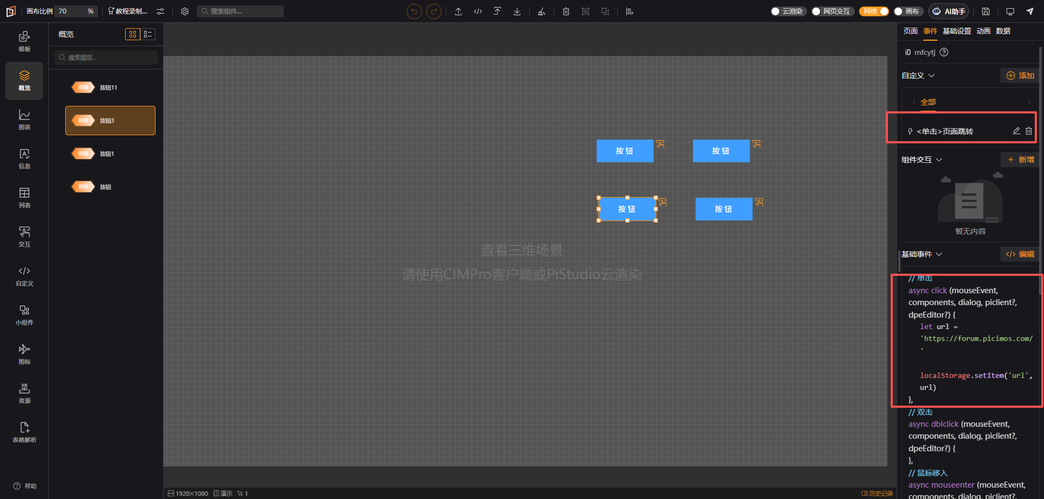The height and width of the screenshot is (499, 1044).
Task: Click the upload arrow icon in the toolbar
Action: click(x=458, y=11)
